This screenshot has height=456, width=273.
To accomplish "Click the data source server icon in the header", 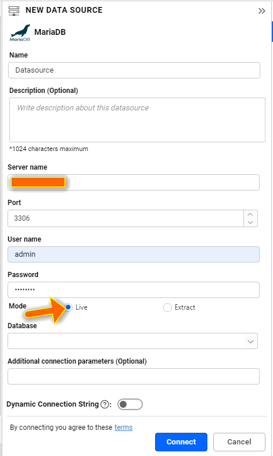I will [x=14, y=10].
